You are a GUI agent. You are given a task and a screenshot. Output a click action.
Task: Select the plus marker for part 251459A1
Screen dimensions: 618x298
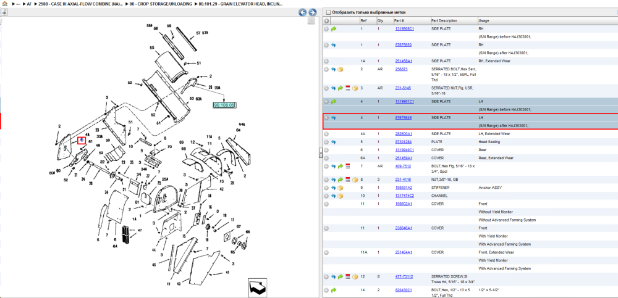click(x=327, y=158)
